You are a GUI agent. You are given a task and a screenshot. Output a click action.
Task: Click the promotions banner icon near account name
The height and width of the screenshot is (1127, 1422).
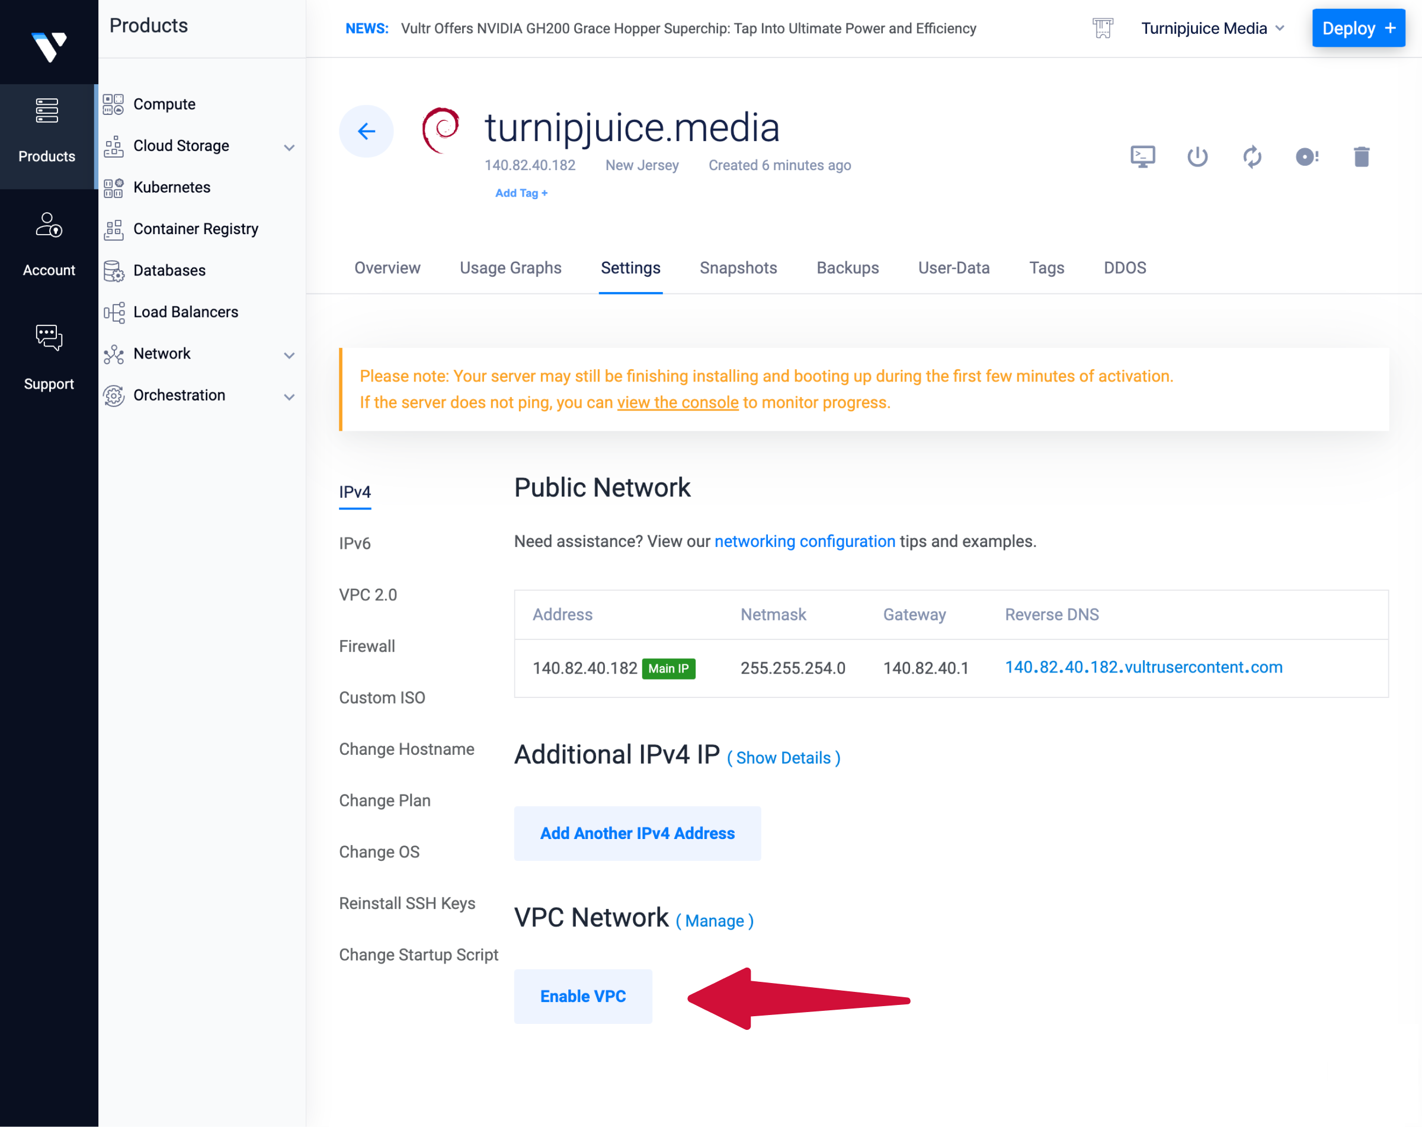pyautogui.click(x=1102, y=28)
